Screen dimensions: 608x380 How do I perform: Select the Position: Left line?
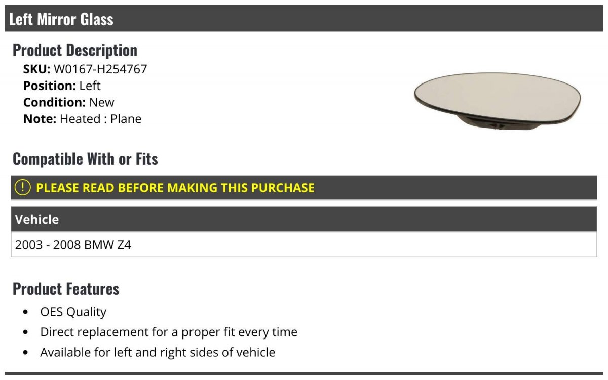tap(62, 86)
